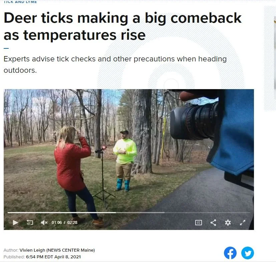Unmute the video sound

[44, 223]
